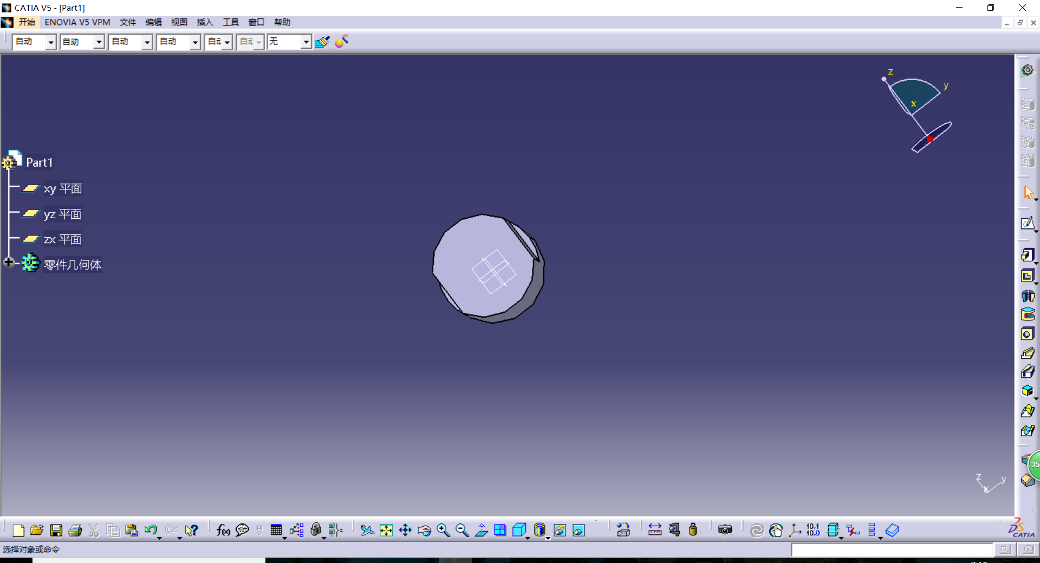Open a file using the folder icon
Viewport: 1040px width, 563px height.
pos(37,530)
